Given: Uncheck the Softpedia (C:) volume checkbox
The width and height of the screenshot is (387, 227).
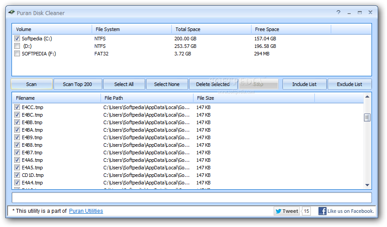Looking at the screenshot, I should (17, 39).
